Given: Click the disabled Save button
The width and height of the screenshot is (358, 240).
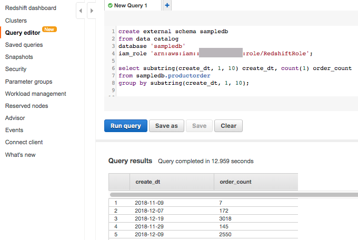Looking at the screenshot, I should pos(199,126).
